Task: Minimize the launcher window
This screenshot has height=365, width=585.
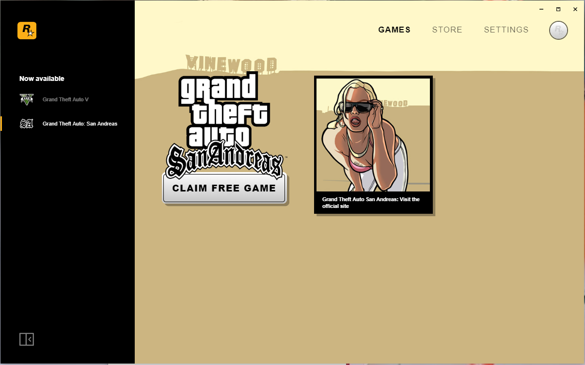Action: coord(541,9)
